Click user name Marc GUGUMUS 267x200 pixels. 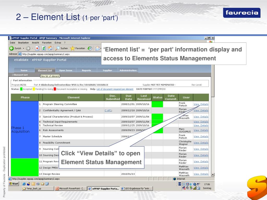pos(185,130)
